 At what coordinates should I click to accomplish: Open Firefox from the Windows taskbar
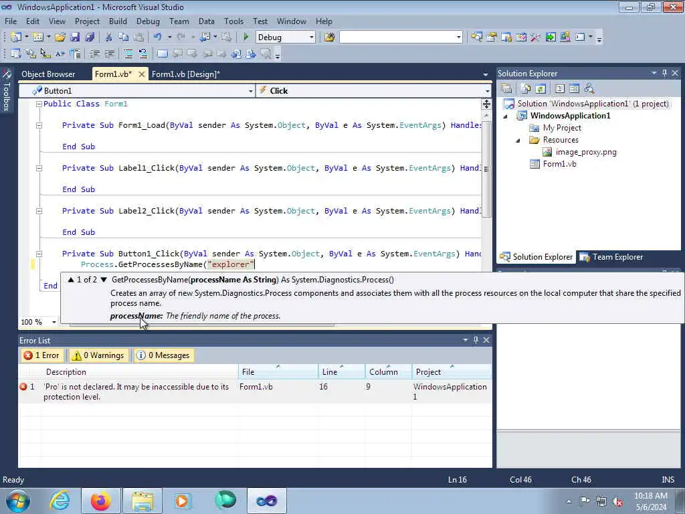(101, 501)
